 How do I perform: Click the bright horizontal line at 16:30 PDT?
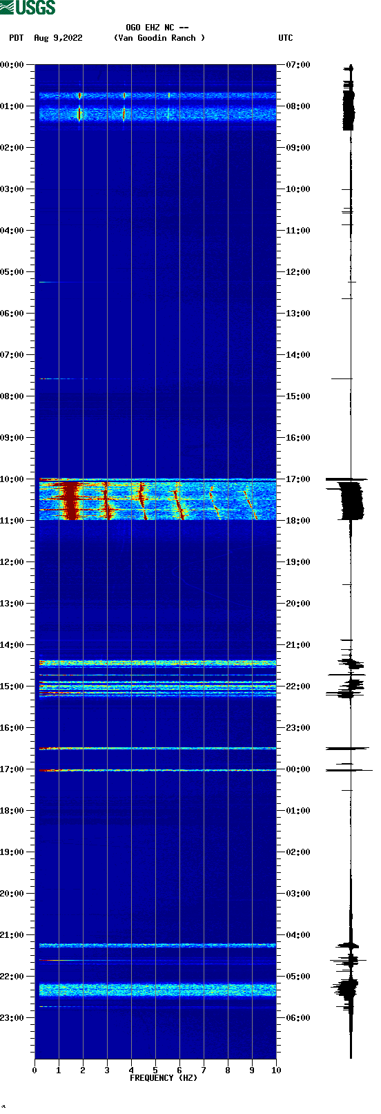tap(157, 748)
